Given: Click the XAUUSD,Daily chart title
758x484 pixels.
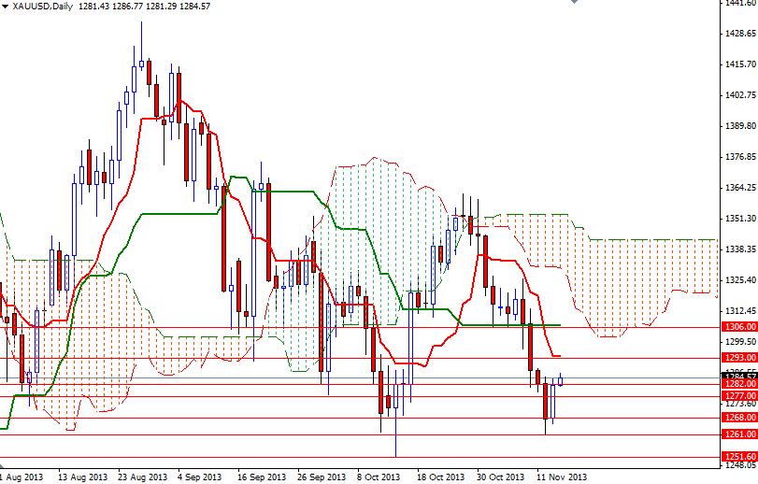Looking at the screenshot, I should click(x=43, y=7).
